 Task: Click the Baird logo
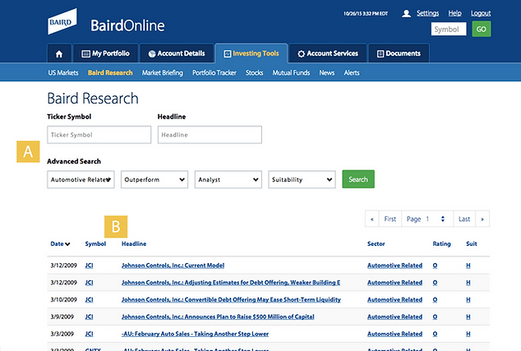[x=62, y=21]
